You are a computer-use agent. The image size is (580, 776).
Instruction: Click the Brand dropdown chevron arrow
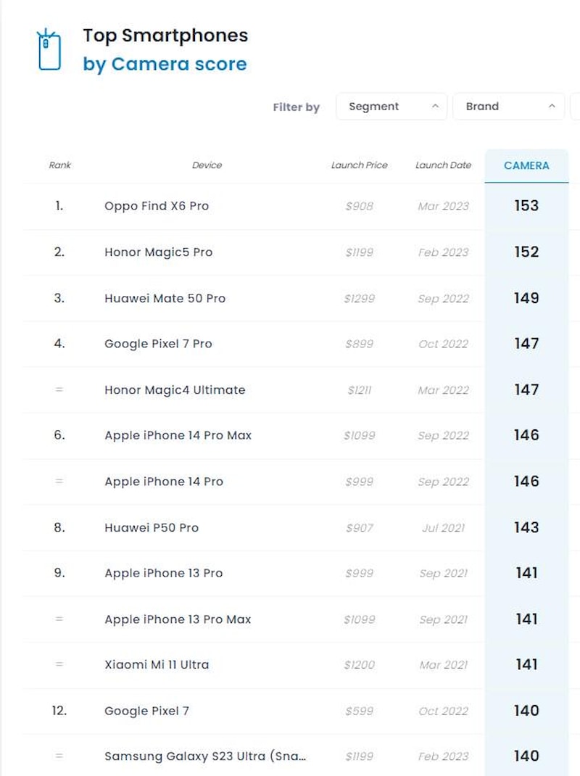(552, 107)
